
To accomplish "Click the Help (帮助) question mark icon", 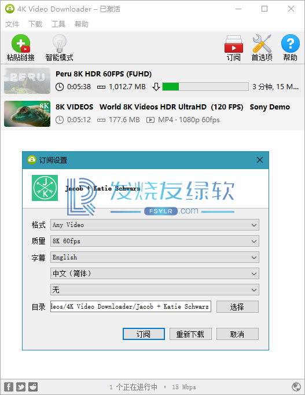I will point(291,43).
